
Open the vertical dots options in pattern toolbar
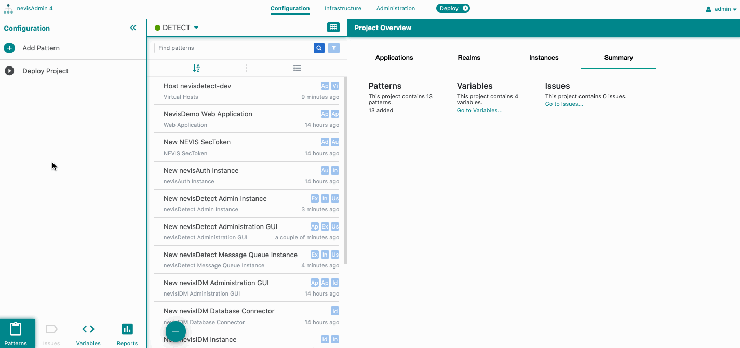[x=246, y=68]
